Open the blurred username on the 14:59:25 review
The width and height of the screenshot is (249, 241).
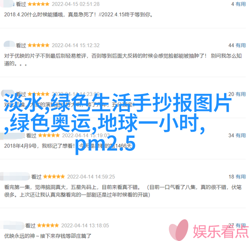tap(15, 176)
